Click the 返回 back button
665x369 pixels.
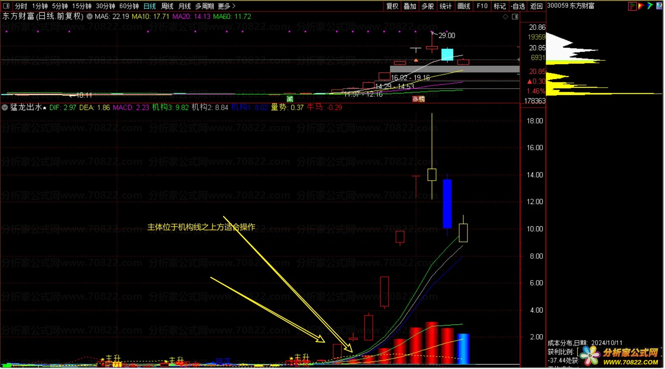[x=537, y=6]
